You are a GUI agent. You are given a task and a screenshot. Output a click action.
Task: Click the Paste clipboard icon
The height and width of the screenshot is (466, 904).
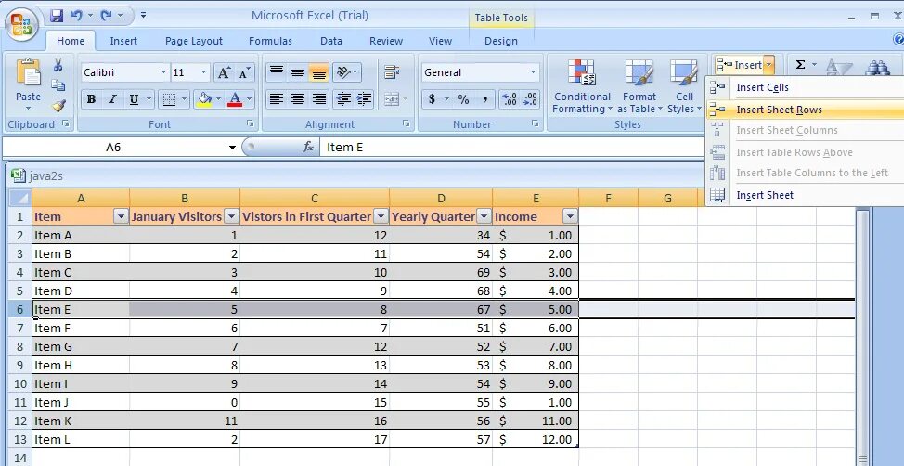(28, 73)
